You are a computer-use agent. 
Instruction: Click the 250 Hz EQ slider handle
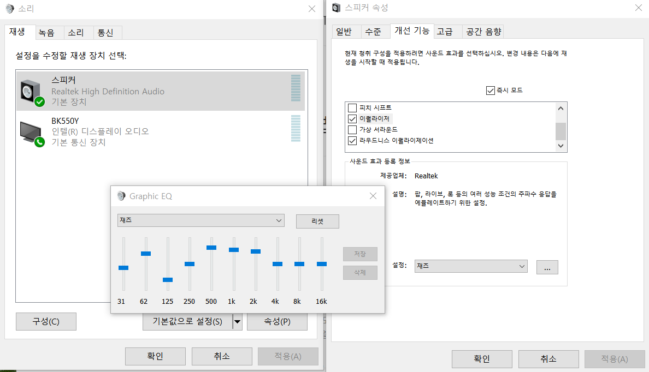click(190, 263)
